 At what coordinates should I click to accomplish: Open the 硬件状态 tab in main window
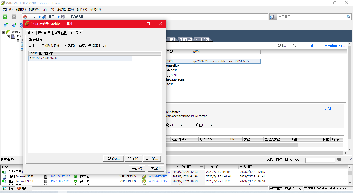point(202,39)
